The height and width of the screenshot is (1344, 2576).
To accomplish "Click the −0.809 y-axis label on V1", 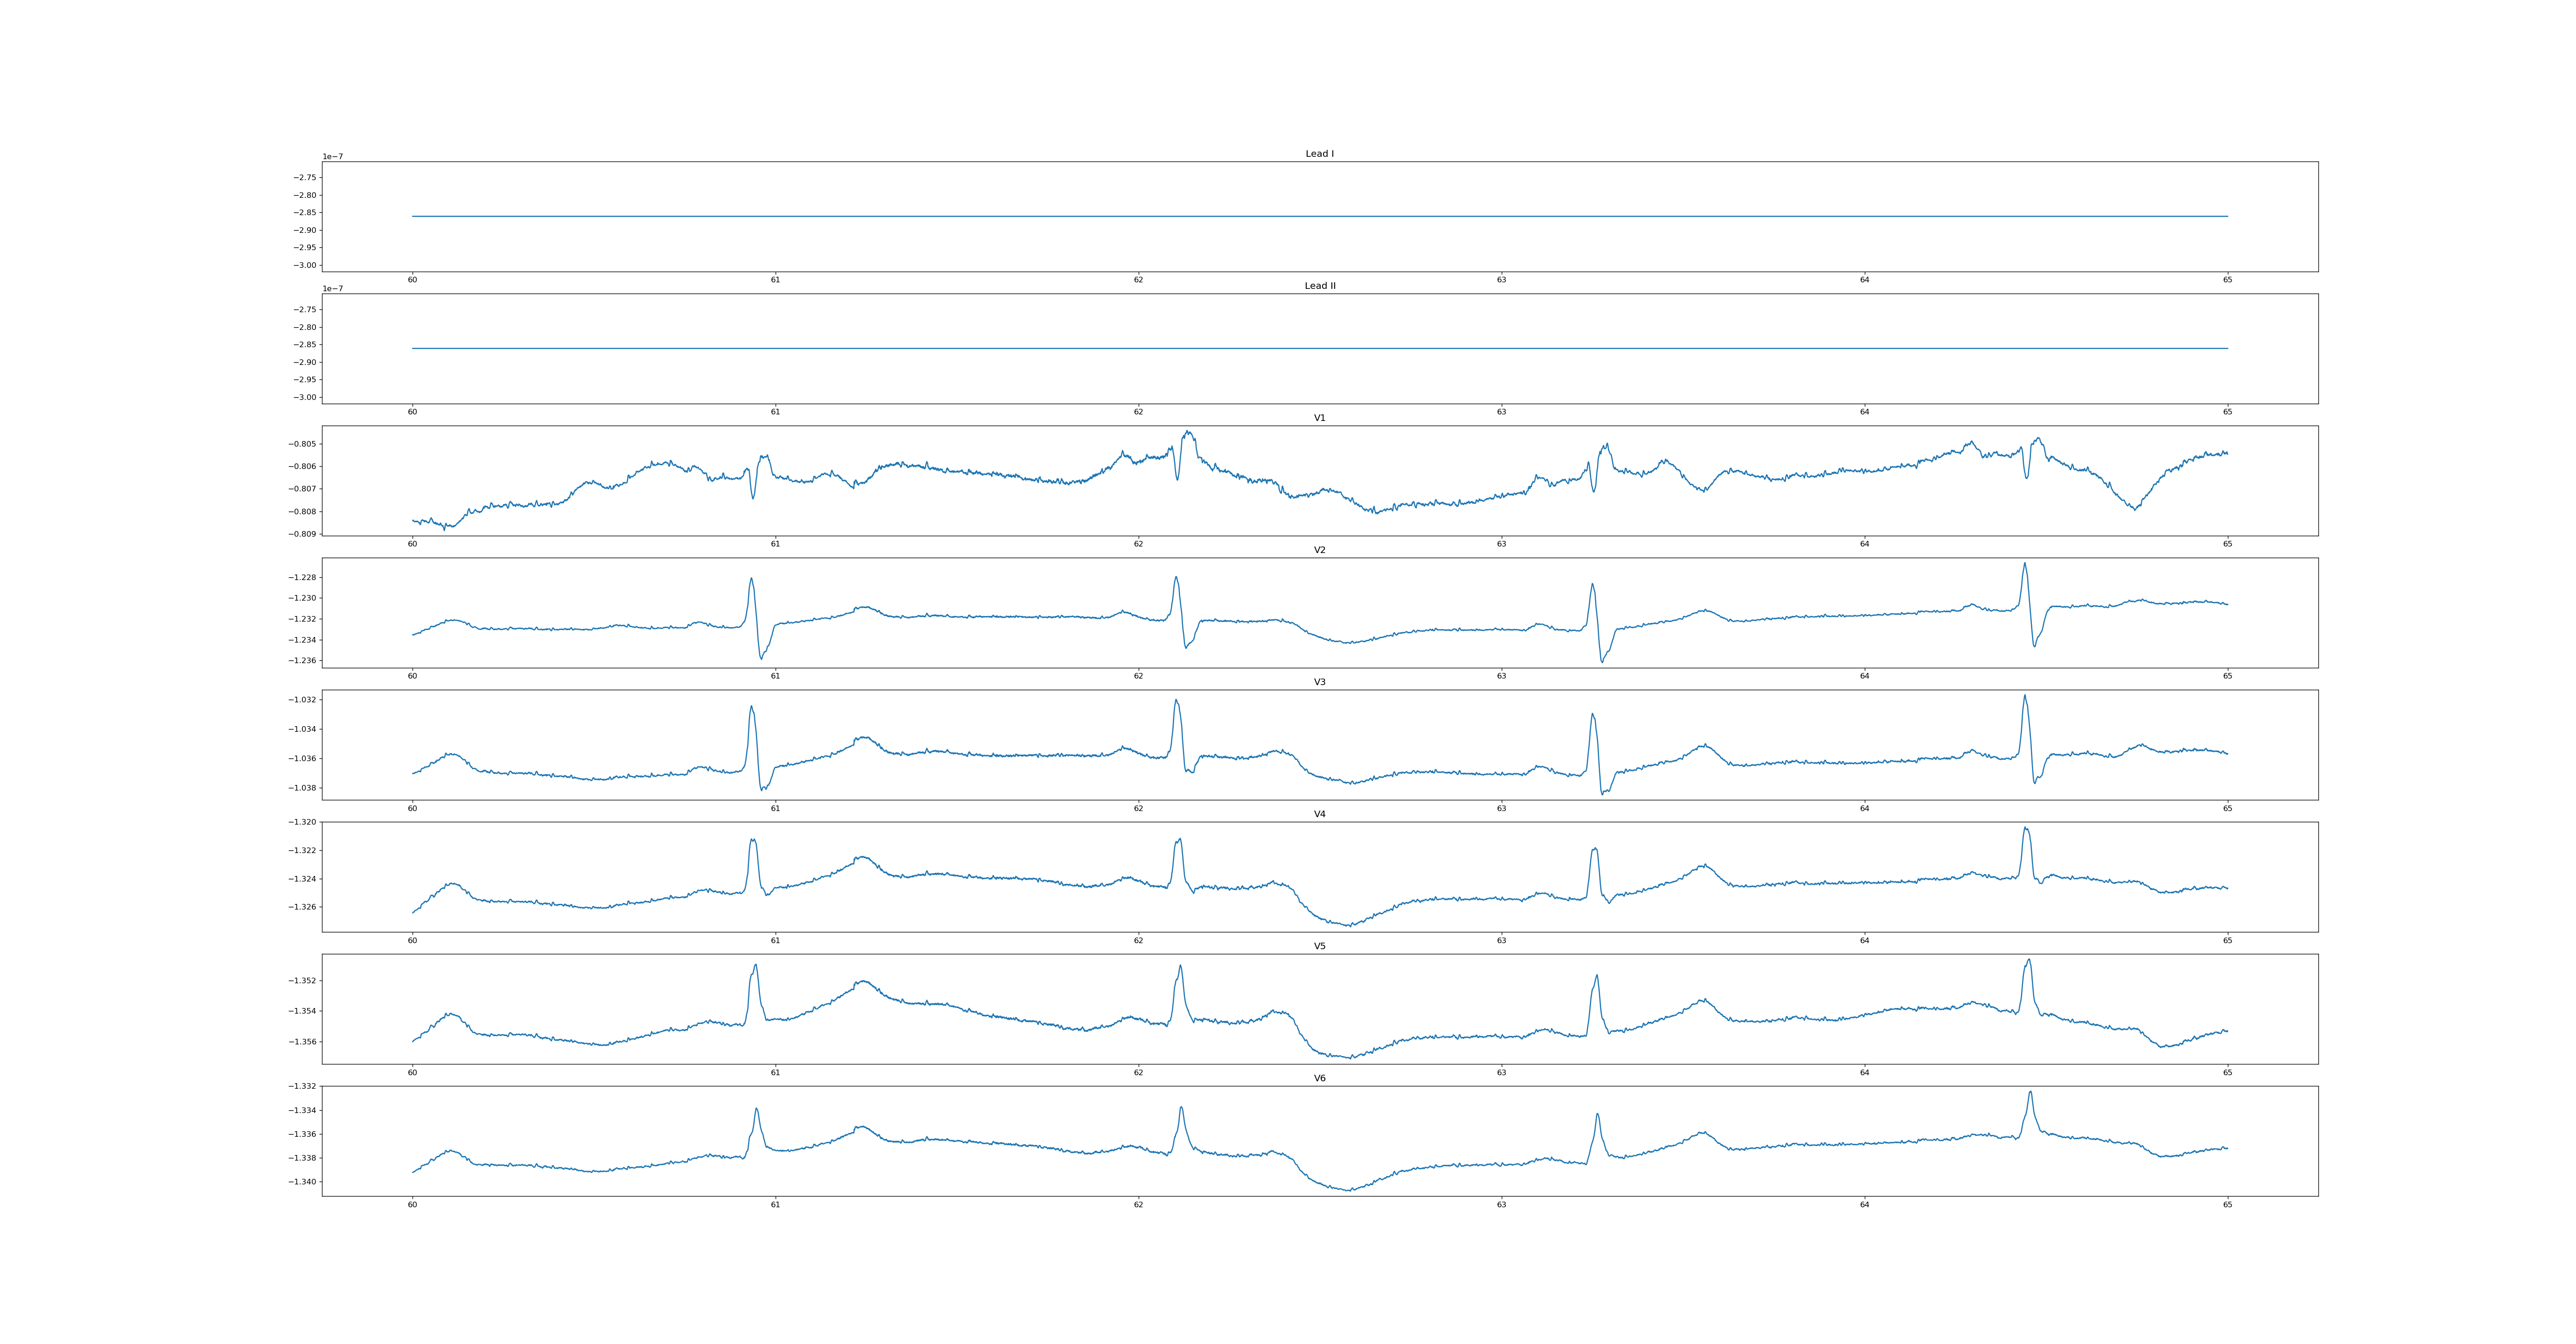I will click(303, 534).
